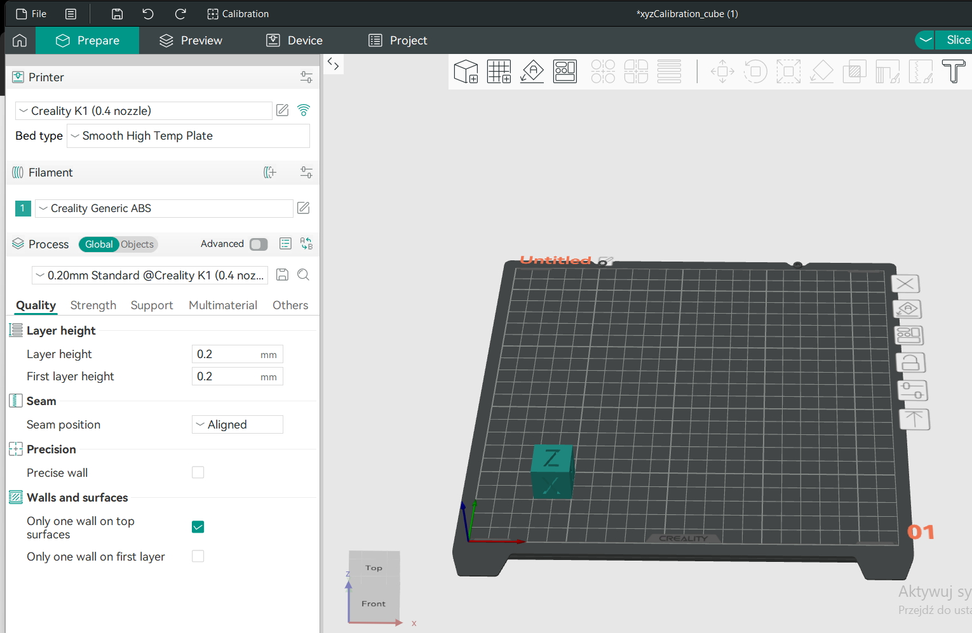This screenshot has width=972, height=633.
Task: Click the Add plate icon
Action: (x=499, y=72)
